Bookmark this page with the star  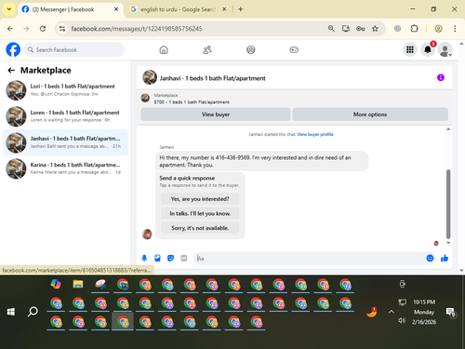tap(375, 29)
